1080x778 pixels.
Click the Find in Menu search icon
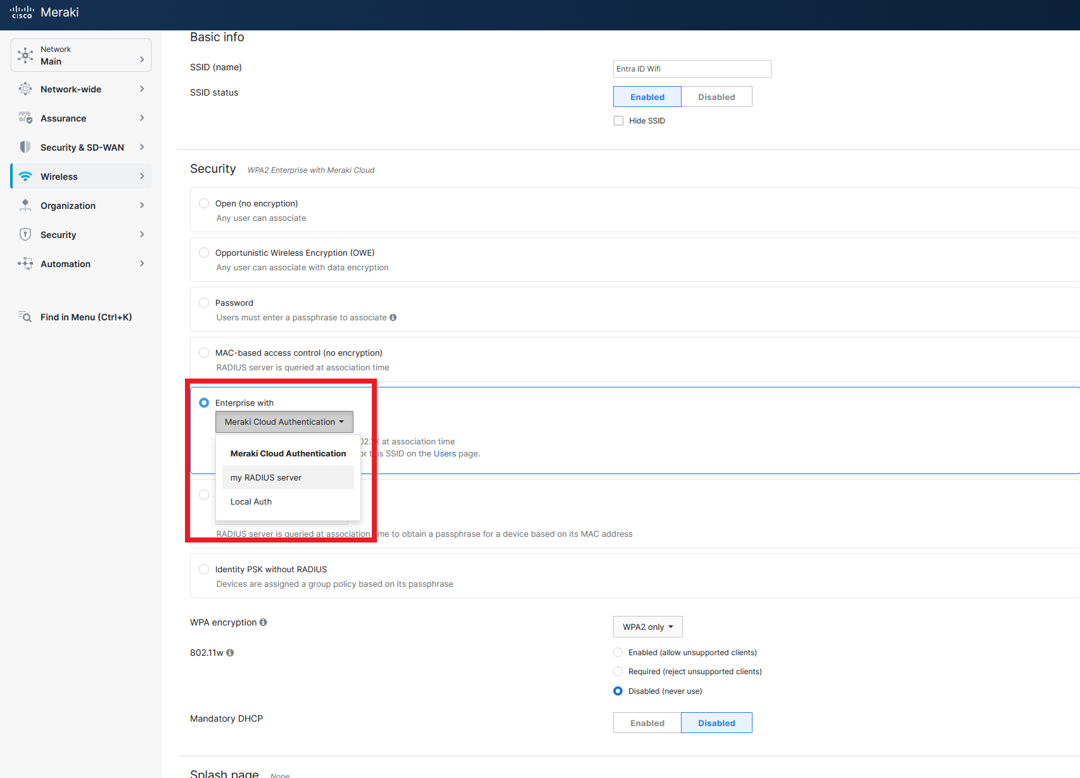25,317
